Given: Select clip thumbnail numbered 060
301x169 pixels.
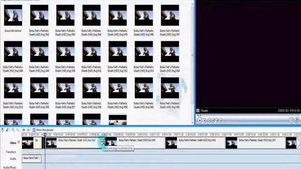Looking at the screenshot, I should coord(144,88).
